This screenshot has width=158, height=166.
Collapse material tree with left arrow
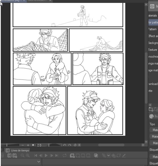pos(150,105)
